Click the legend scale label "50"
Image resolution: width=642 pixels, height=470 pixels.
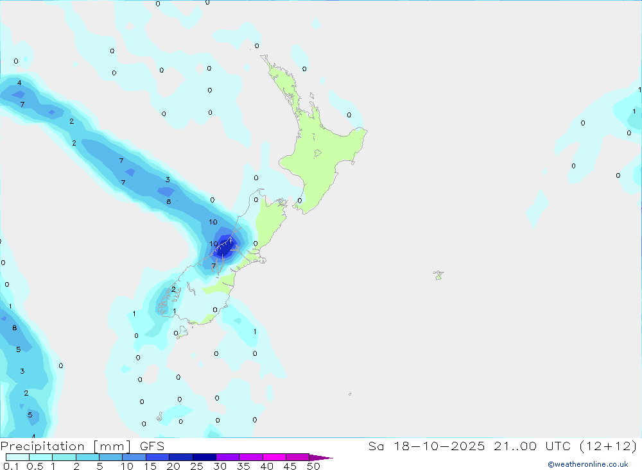313,466
